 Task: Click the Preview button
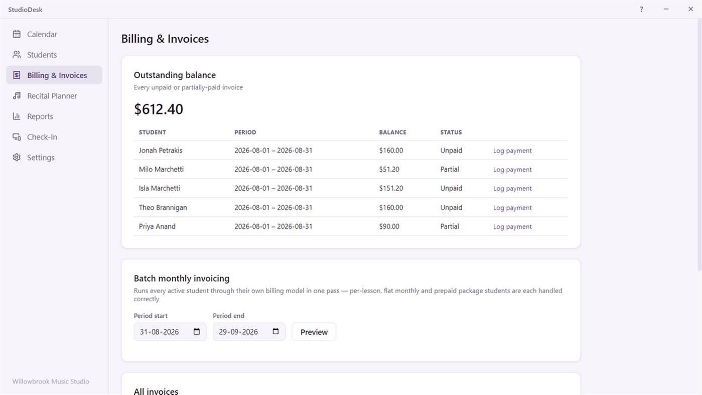tap(314, 332)
